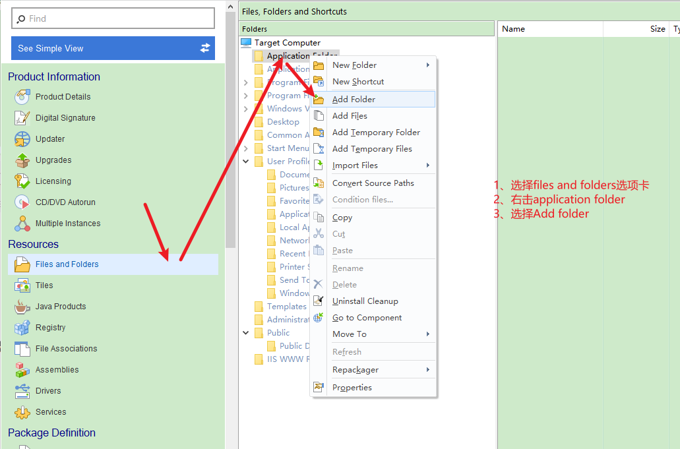Choose Add Folder from context menu

tap(373, 100)
